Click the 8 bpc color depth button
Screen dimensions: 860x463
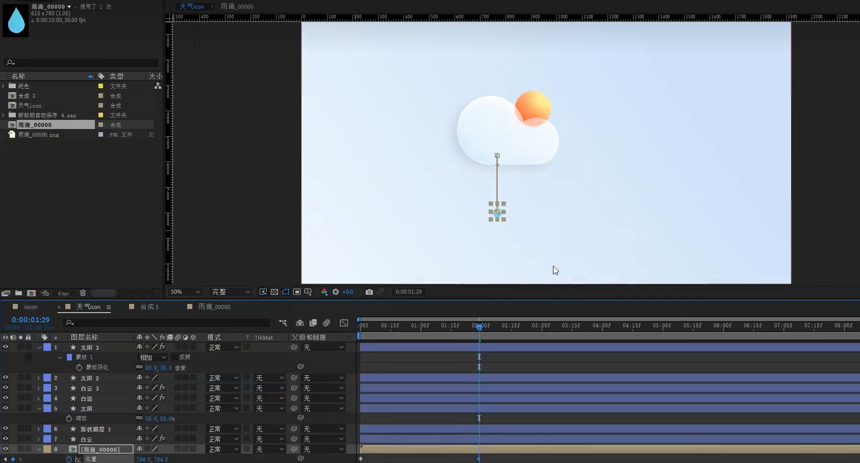coord(64,293)
